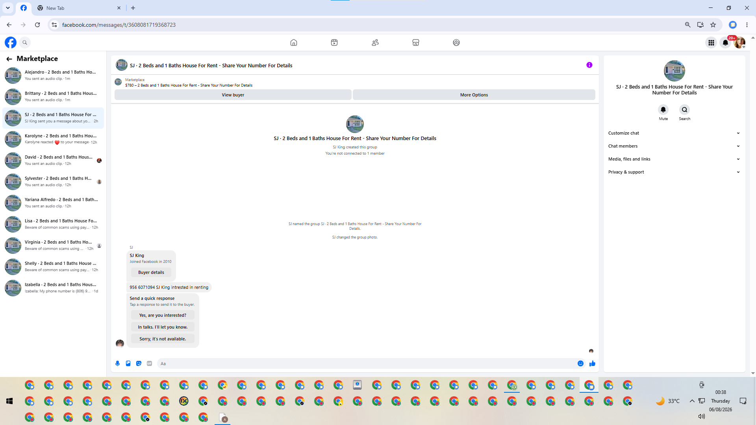Focus the message input field
This screenshot has width=756, height=425.
tap(366, 364)
